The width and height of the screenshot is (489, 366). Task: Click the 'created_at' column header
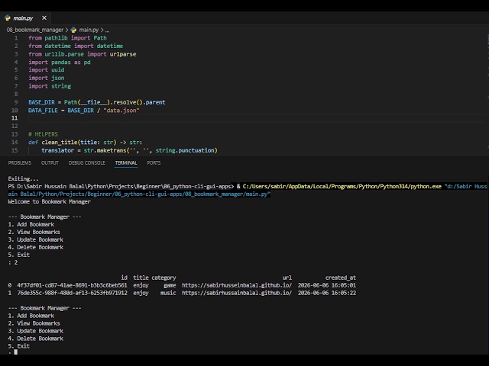coord(341,278)
